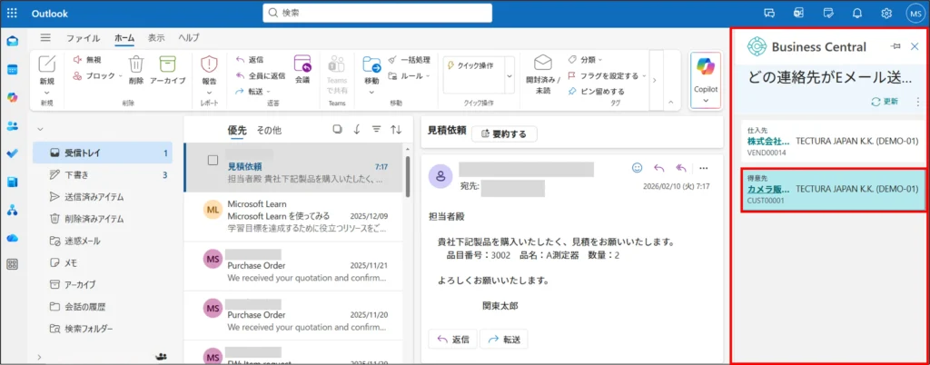
Task: Tick the checkbox on 見積依頼 message
Action: 213,160
